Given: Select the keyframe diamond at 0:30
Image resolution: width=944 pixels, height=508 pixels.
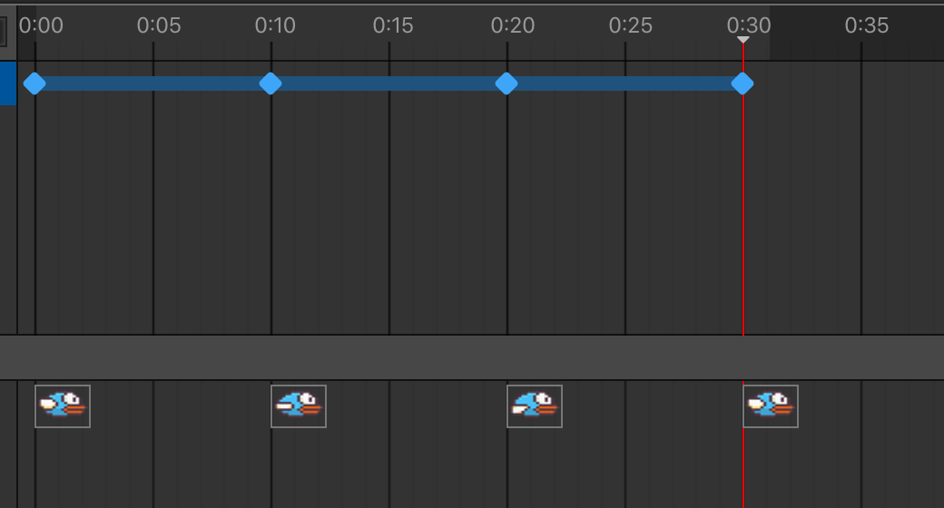Looking at the screenshot, I should 742,83.
